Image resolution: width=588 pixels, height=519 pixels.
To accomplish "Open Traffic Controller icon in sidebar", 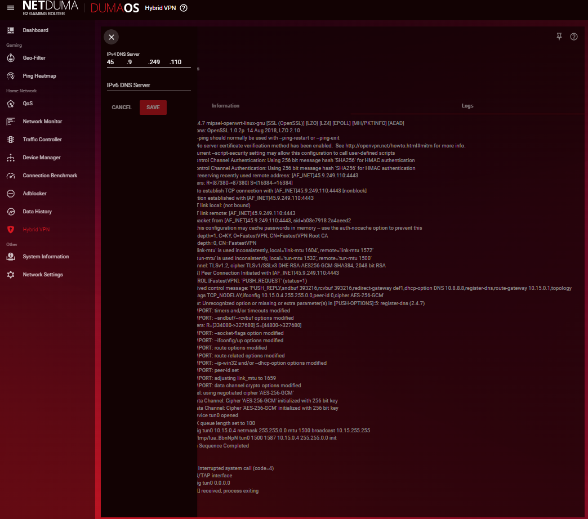I will click(10, 140).
